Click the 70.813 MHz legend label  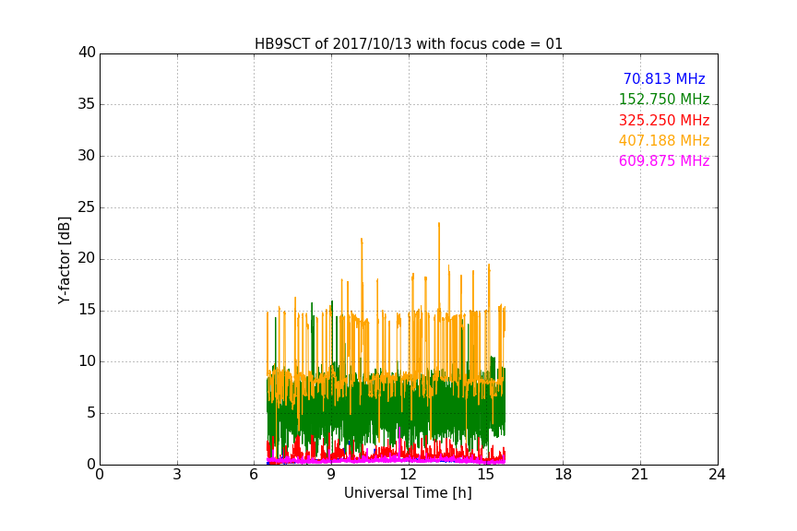coord(664,78)
